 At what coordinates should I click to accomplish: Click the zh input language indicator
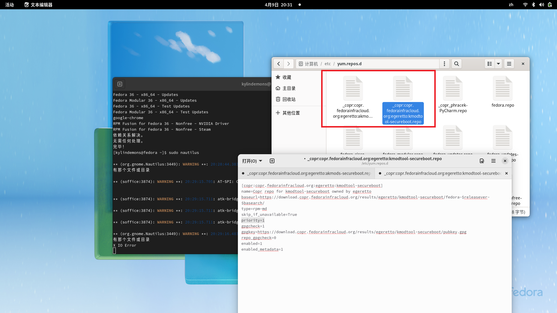pyautogui.click(x=511, y=5)
